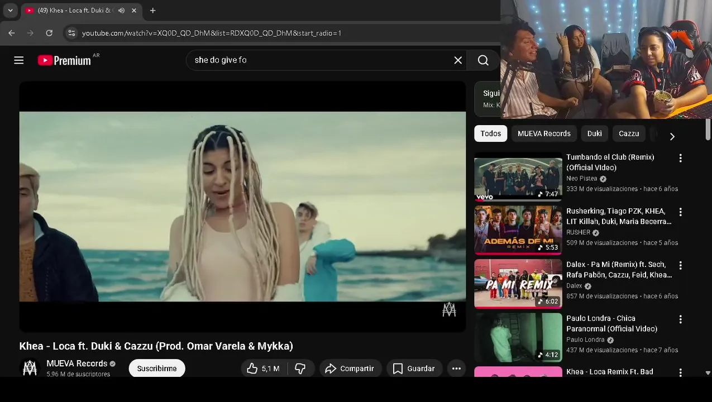Subscribe using the Suscribirme button

tap(157, 368)
